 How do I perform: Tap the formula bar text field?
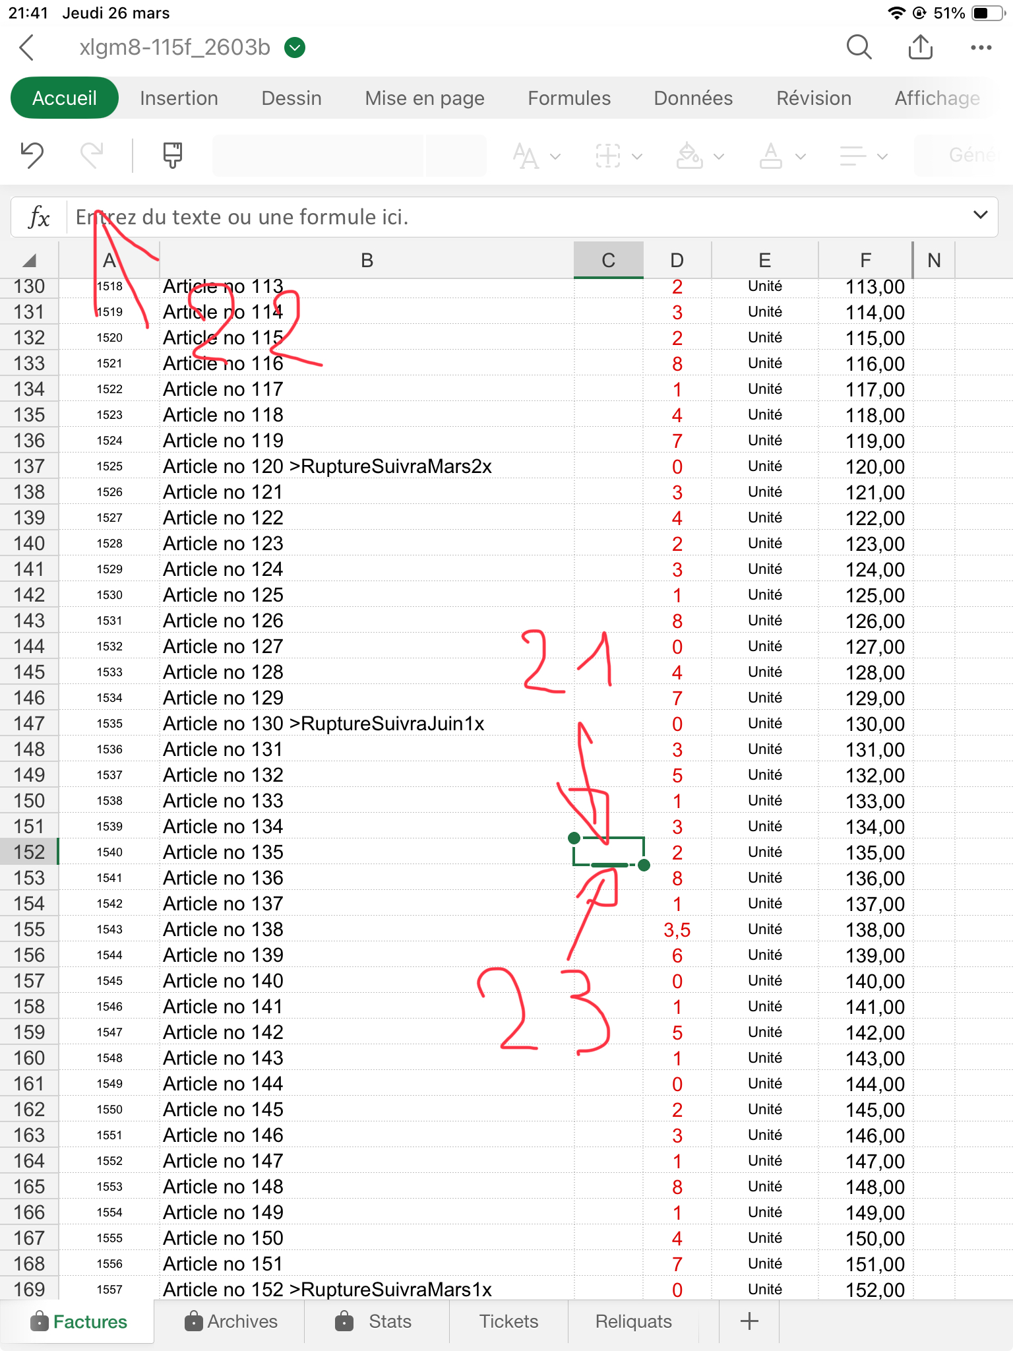[514, 217]
